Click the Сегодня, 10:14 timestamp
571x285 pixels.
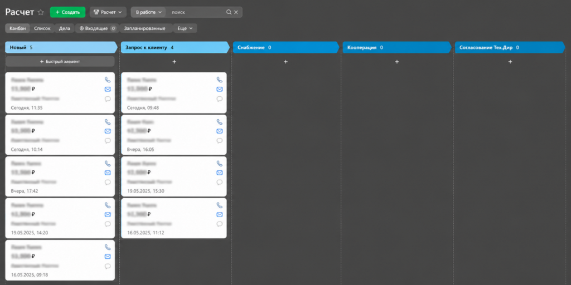pyautogui.click(x=27, y=149)
